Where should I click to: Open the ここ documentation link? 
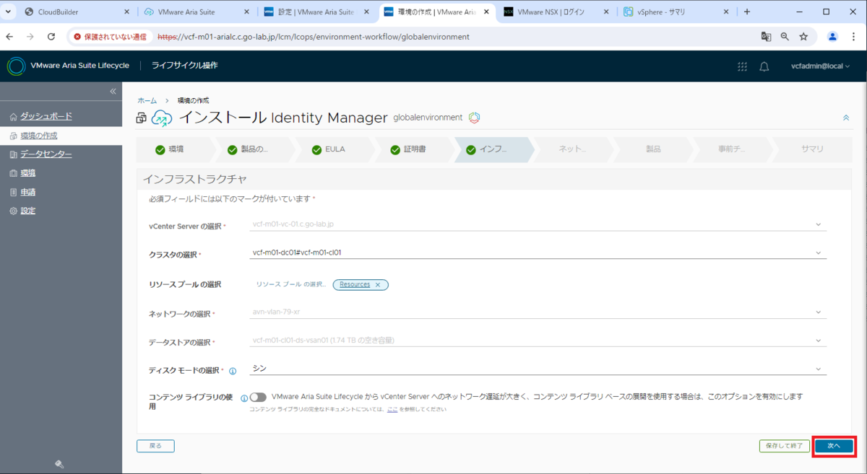point(392,410)
